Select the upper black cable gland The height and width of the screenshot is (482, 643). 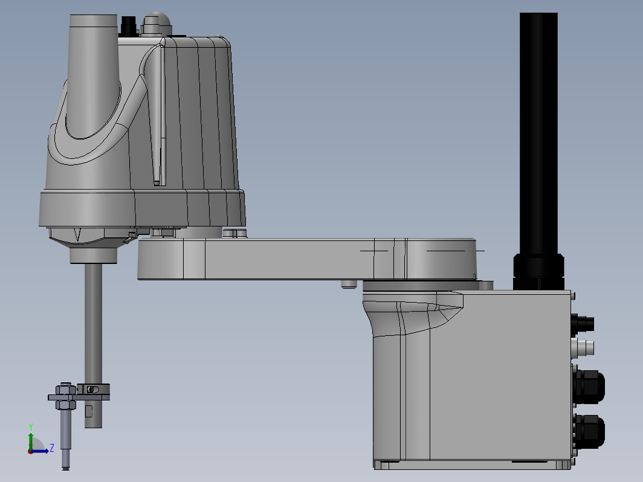click(589, 387)
